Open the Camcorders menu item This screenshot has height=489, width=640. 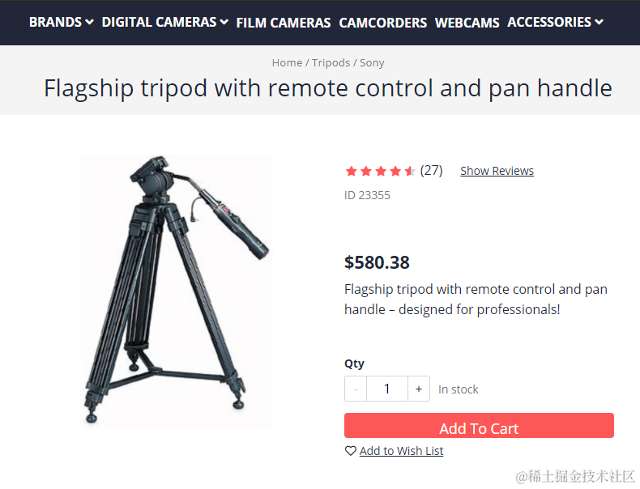[383, 23]
